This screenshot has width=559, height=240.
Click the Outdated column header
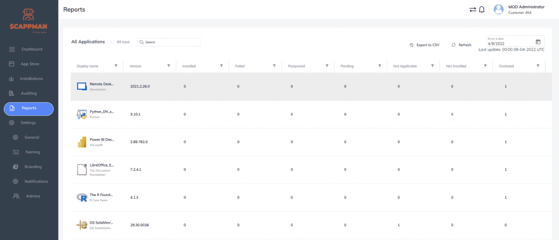click(506, 66)
